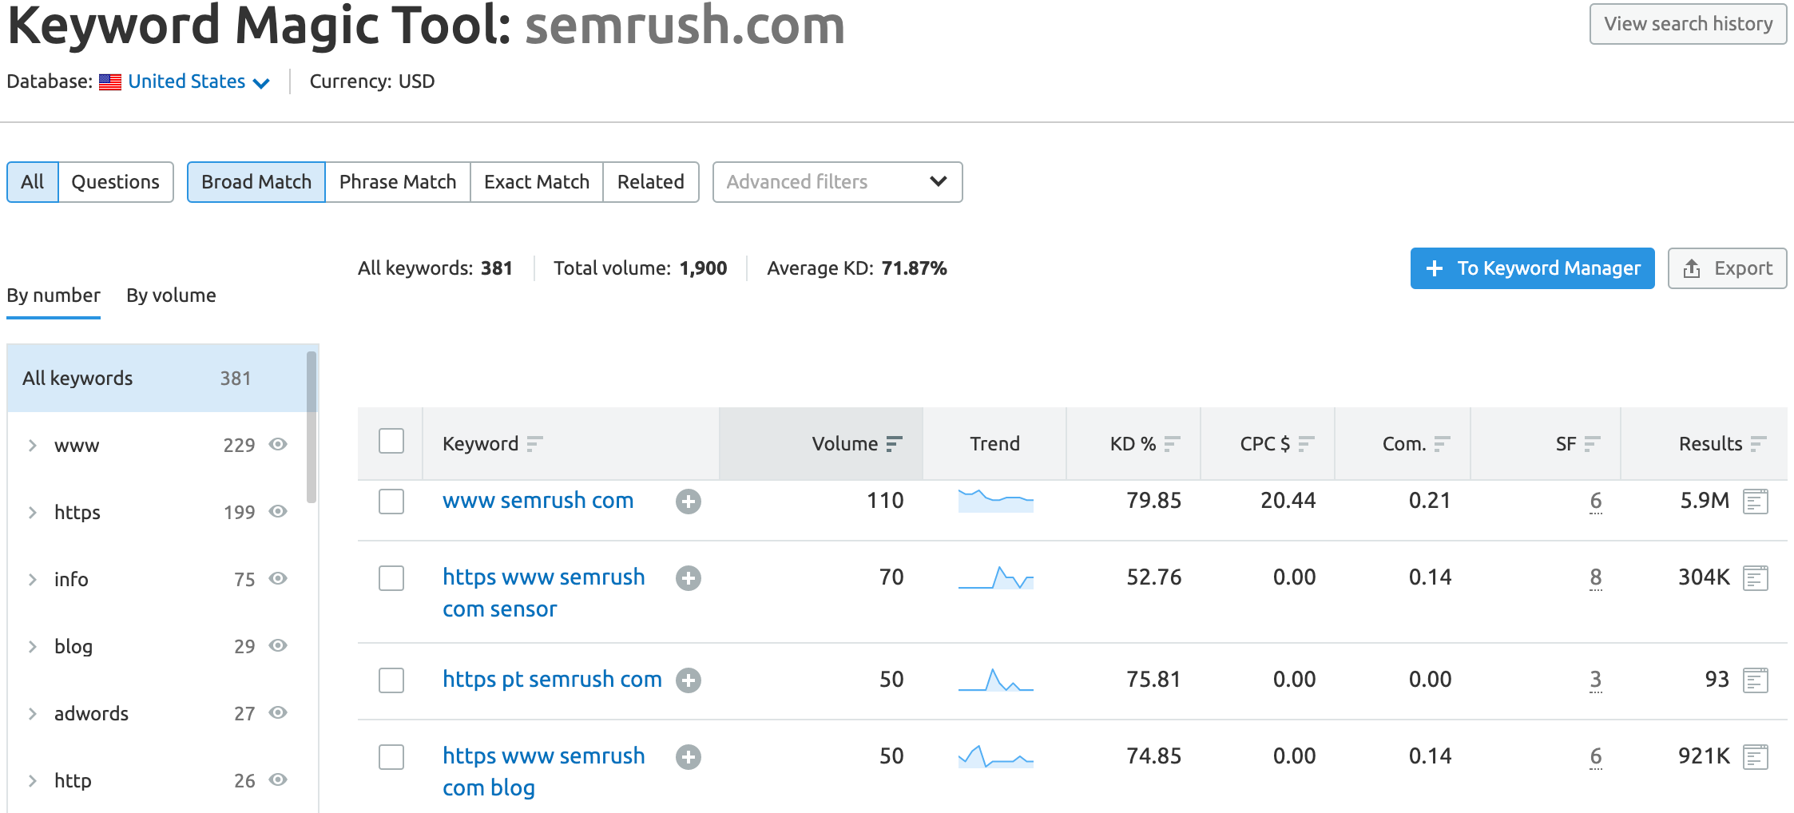Open 'https www semrush com blog' keyword link
Screen dimensions: 1794x813
[544, 771]
